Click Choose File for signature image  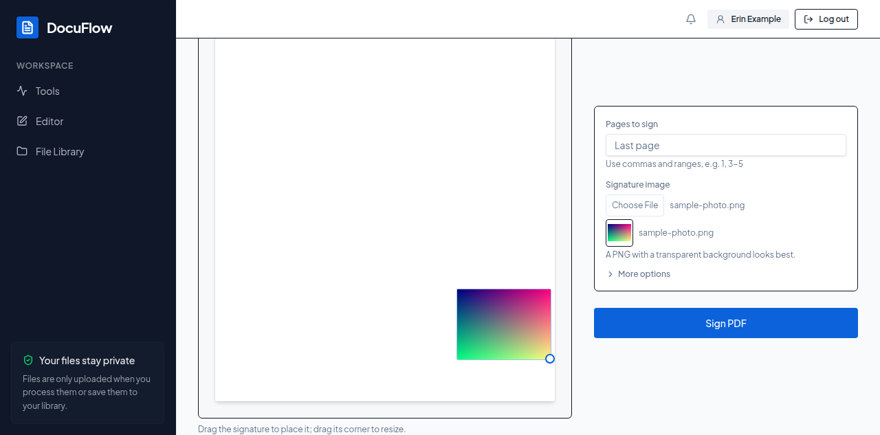coord(635,205)
